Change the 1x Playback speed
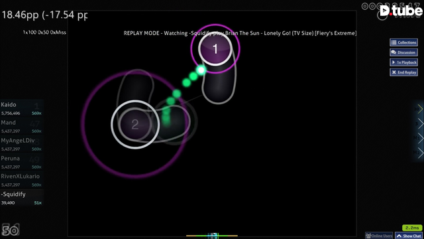Image resolution: width=424 pixels, height=239 pixels. point(403,62)
